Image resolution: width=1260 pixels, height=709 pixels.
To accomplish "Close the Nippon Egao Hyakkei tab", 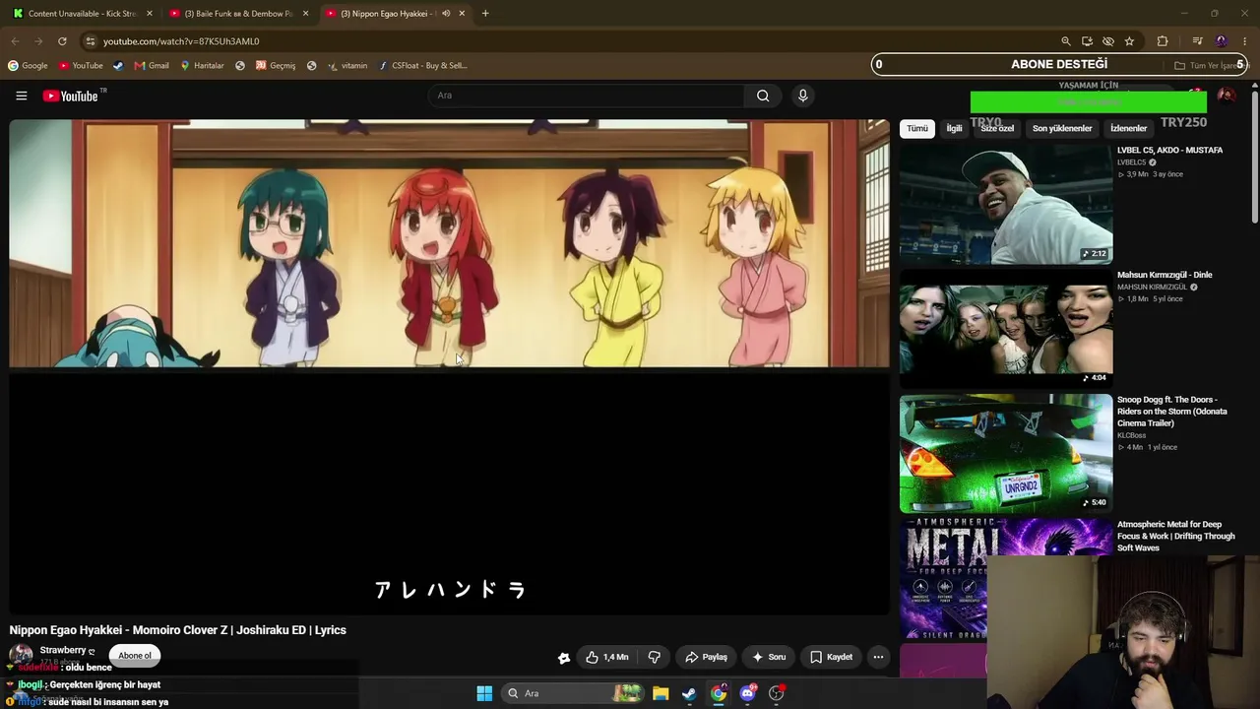I will [462, 14].
